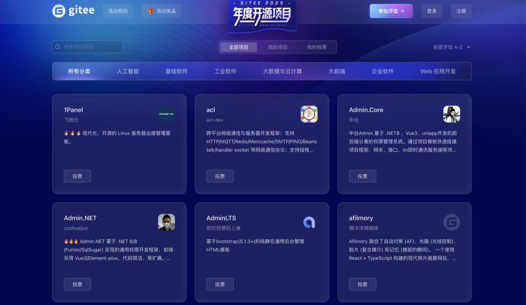The image size is (526, 305).
Task: Open the 活动奖品 page
Action: click(x=162, y=11)
